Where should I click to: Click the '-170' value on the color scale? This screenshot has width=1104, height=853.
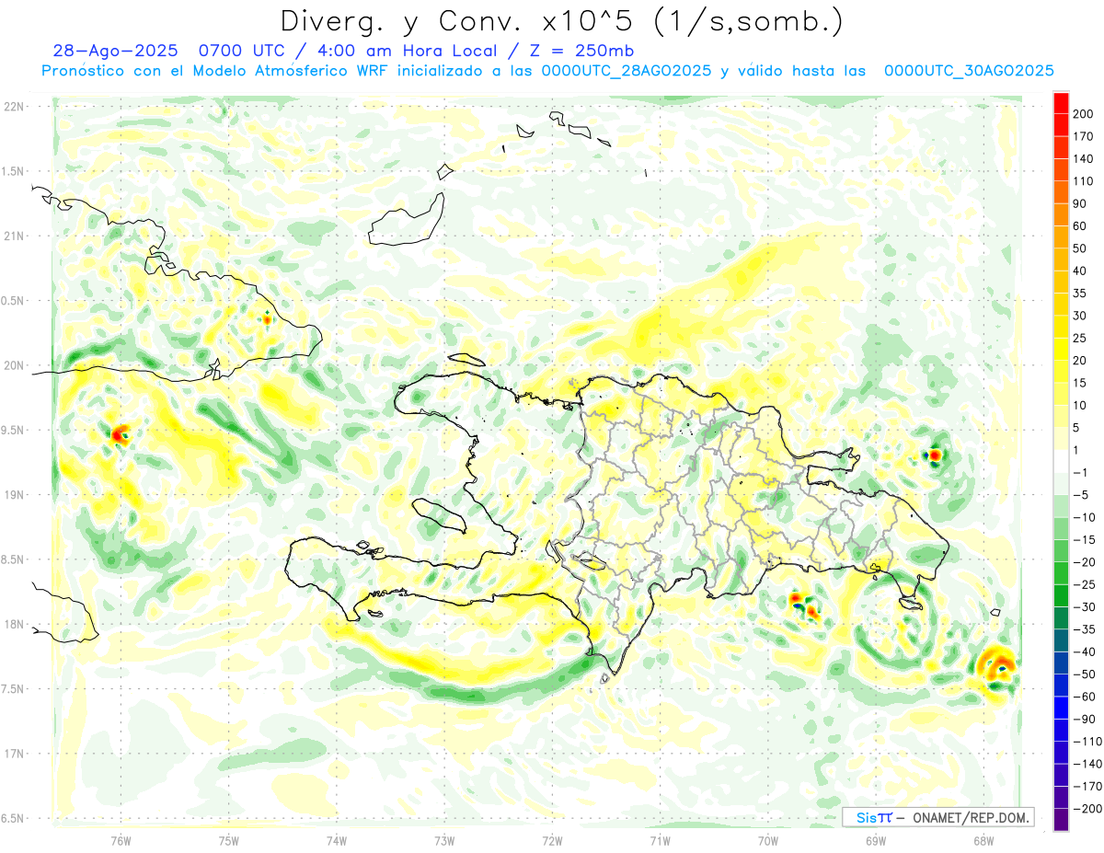click(1087, 786)
